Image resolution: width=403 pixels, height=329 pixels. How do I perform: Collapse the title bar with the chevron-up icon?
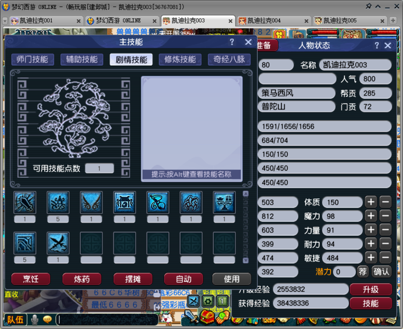coord(378,7)
